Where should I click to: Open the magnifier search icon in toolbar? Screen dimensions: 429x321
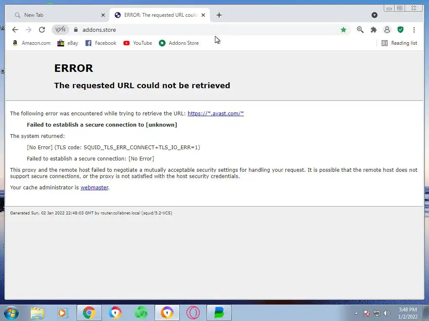click(x=360, y=30)
